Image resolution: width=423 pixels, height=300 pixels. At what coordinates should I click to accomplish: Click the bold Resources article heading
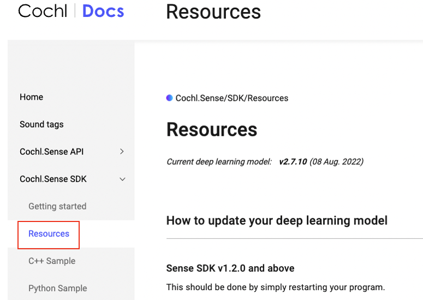coord(212,130)
